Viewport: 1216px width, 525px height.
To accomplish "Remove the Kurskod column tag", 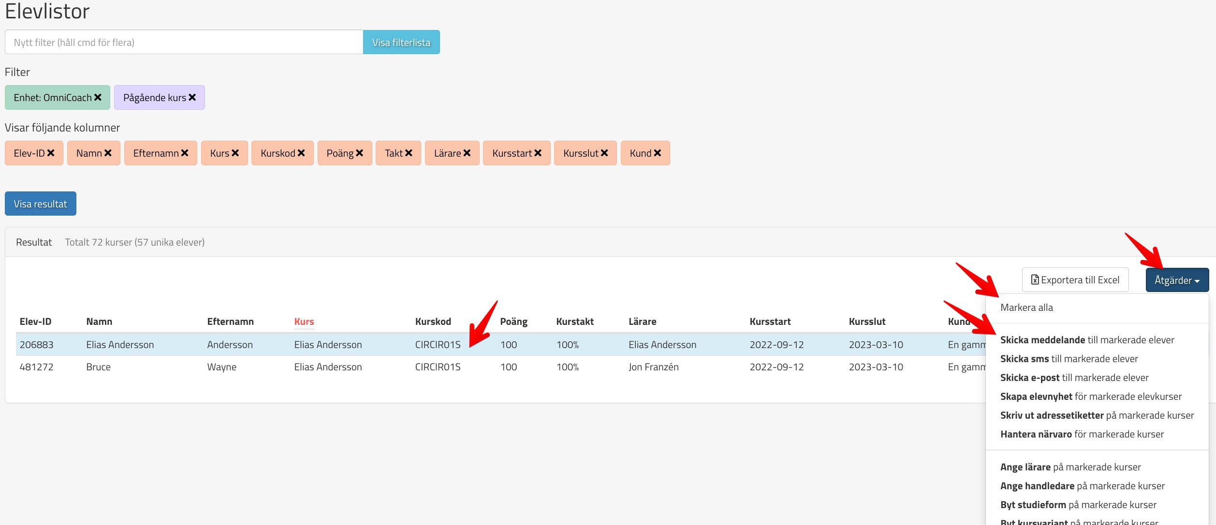I will 301,153.
